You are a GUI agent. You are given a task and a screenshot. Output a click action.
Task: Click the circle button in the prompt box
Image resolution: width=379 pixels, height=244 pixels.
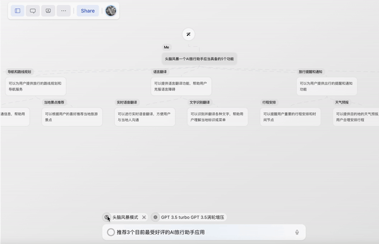111,232
